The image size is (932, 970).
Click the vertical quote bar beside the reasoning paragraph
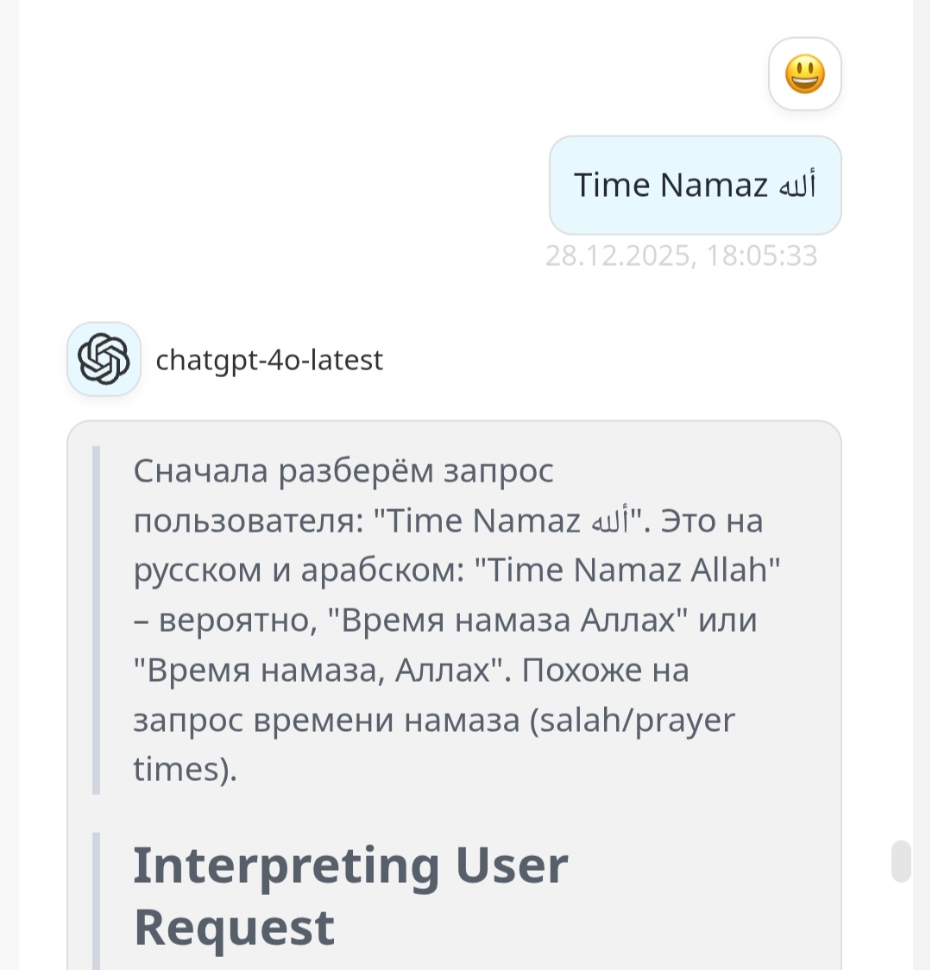click(97, 620)
